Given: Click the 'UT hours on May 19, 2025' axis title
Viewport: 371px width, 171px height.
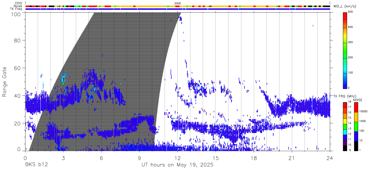Looking at the screenshot, I should [177, 165].
